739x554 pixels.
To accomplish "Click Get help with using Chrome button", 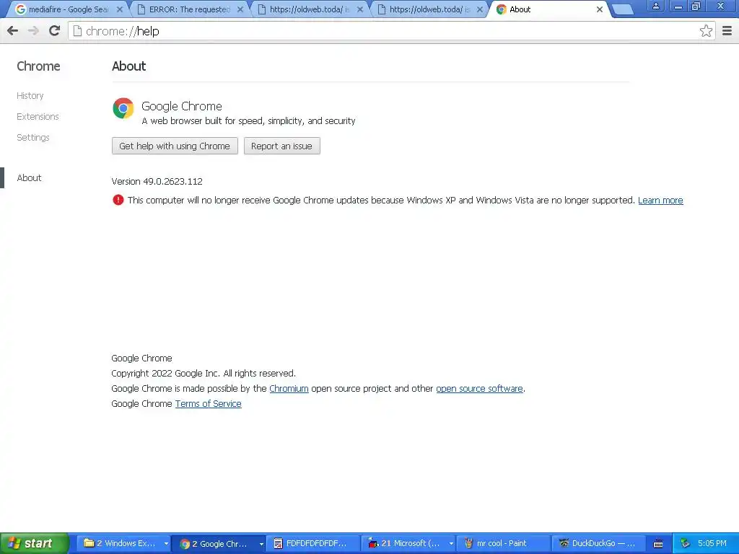I will click(x=175, y=146).
